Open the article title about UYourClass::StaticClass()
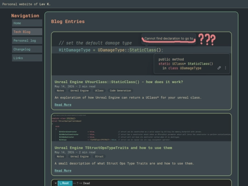The image size is (248, 186). pyautogui.click(x=118, y=82)
